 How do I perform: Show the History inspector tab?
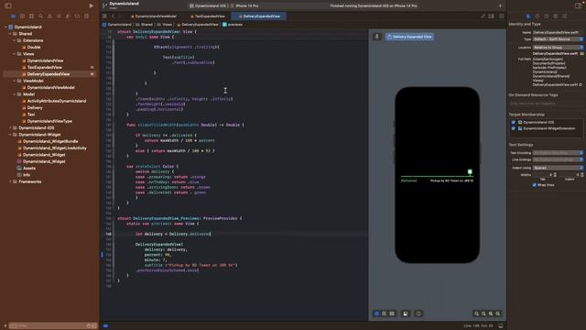point(537,16)
